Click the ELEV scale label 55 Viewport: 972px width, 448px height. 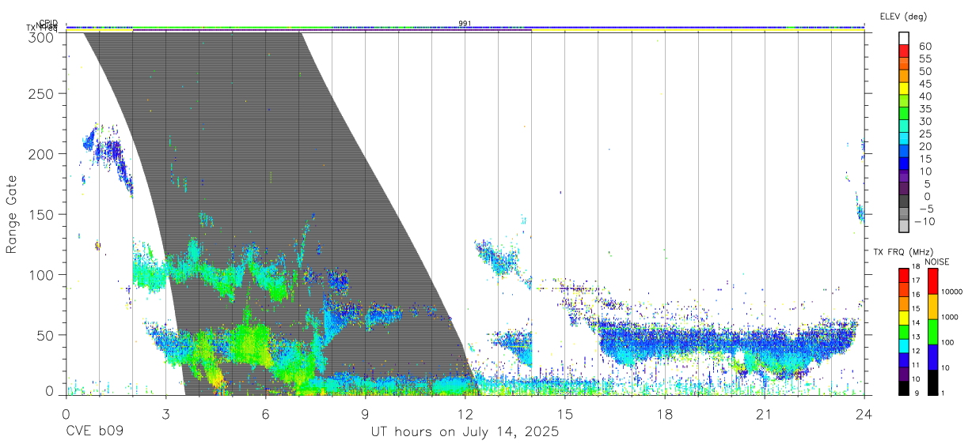925,59
